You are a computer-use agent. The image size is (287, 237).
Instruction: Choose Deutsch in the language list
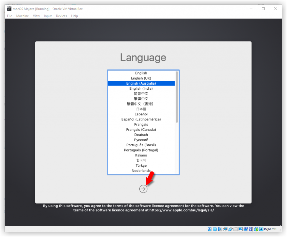point(141,135)
